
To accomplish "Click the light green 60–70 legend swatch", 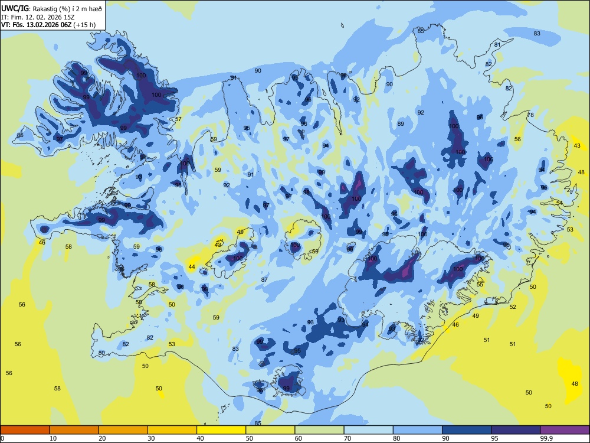I will tap(319, 430).
